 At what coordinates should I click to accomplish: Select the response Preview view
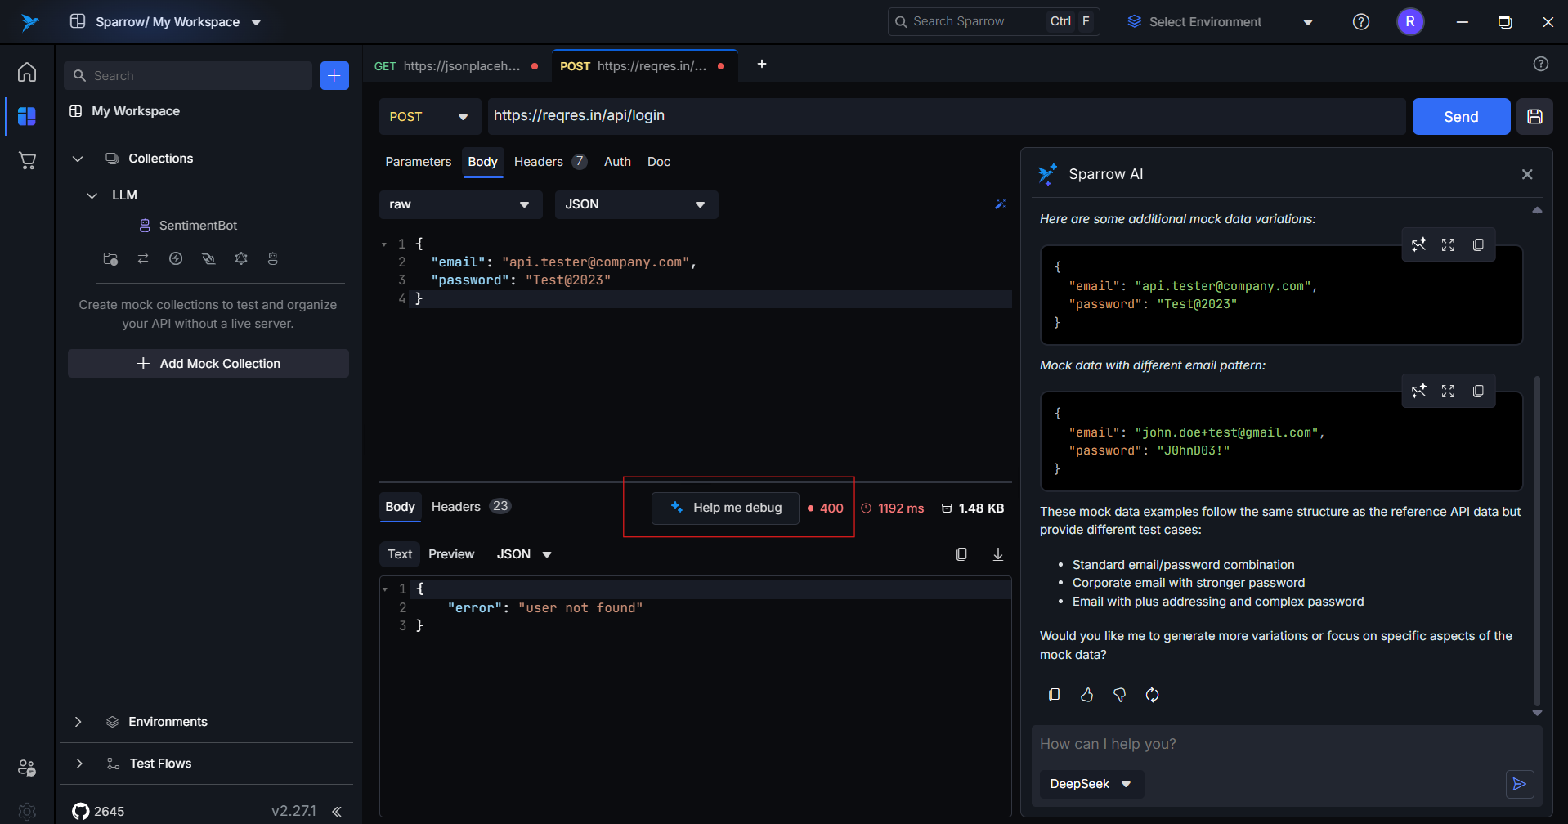[451, 554]
